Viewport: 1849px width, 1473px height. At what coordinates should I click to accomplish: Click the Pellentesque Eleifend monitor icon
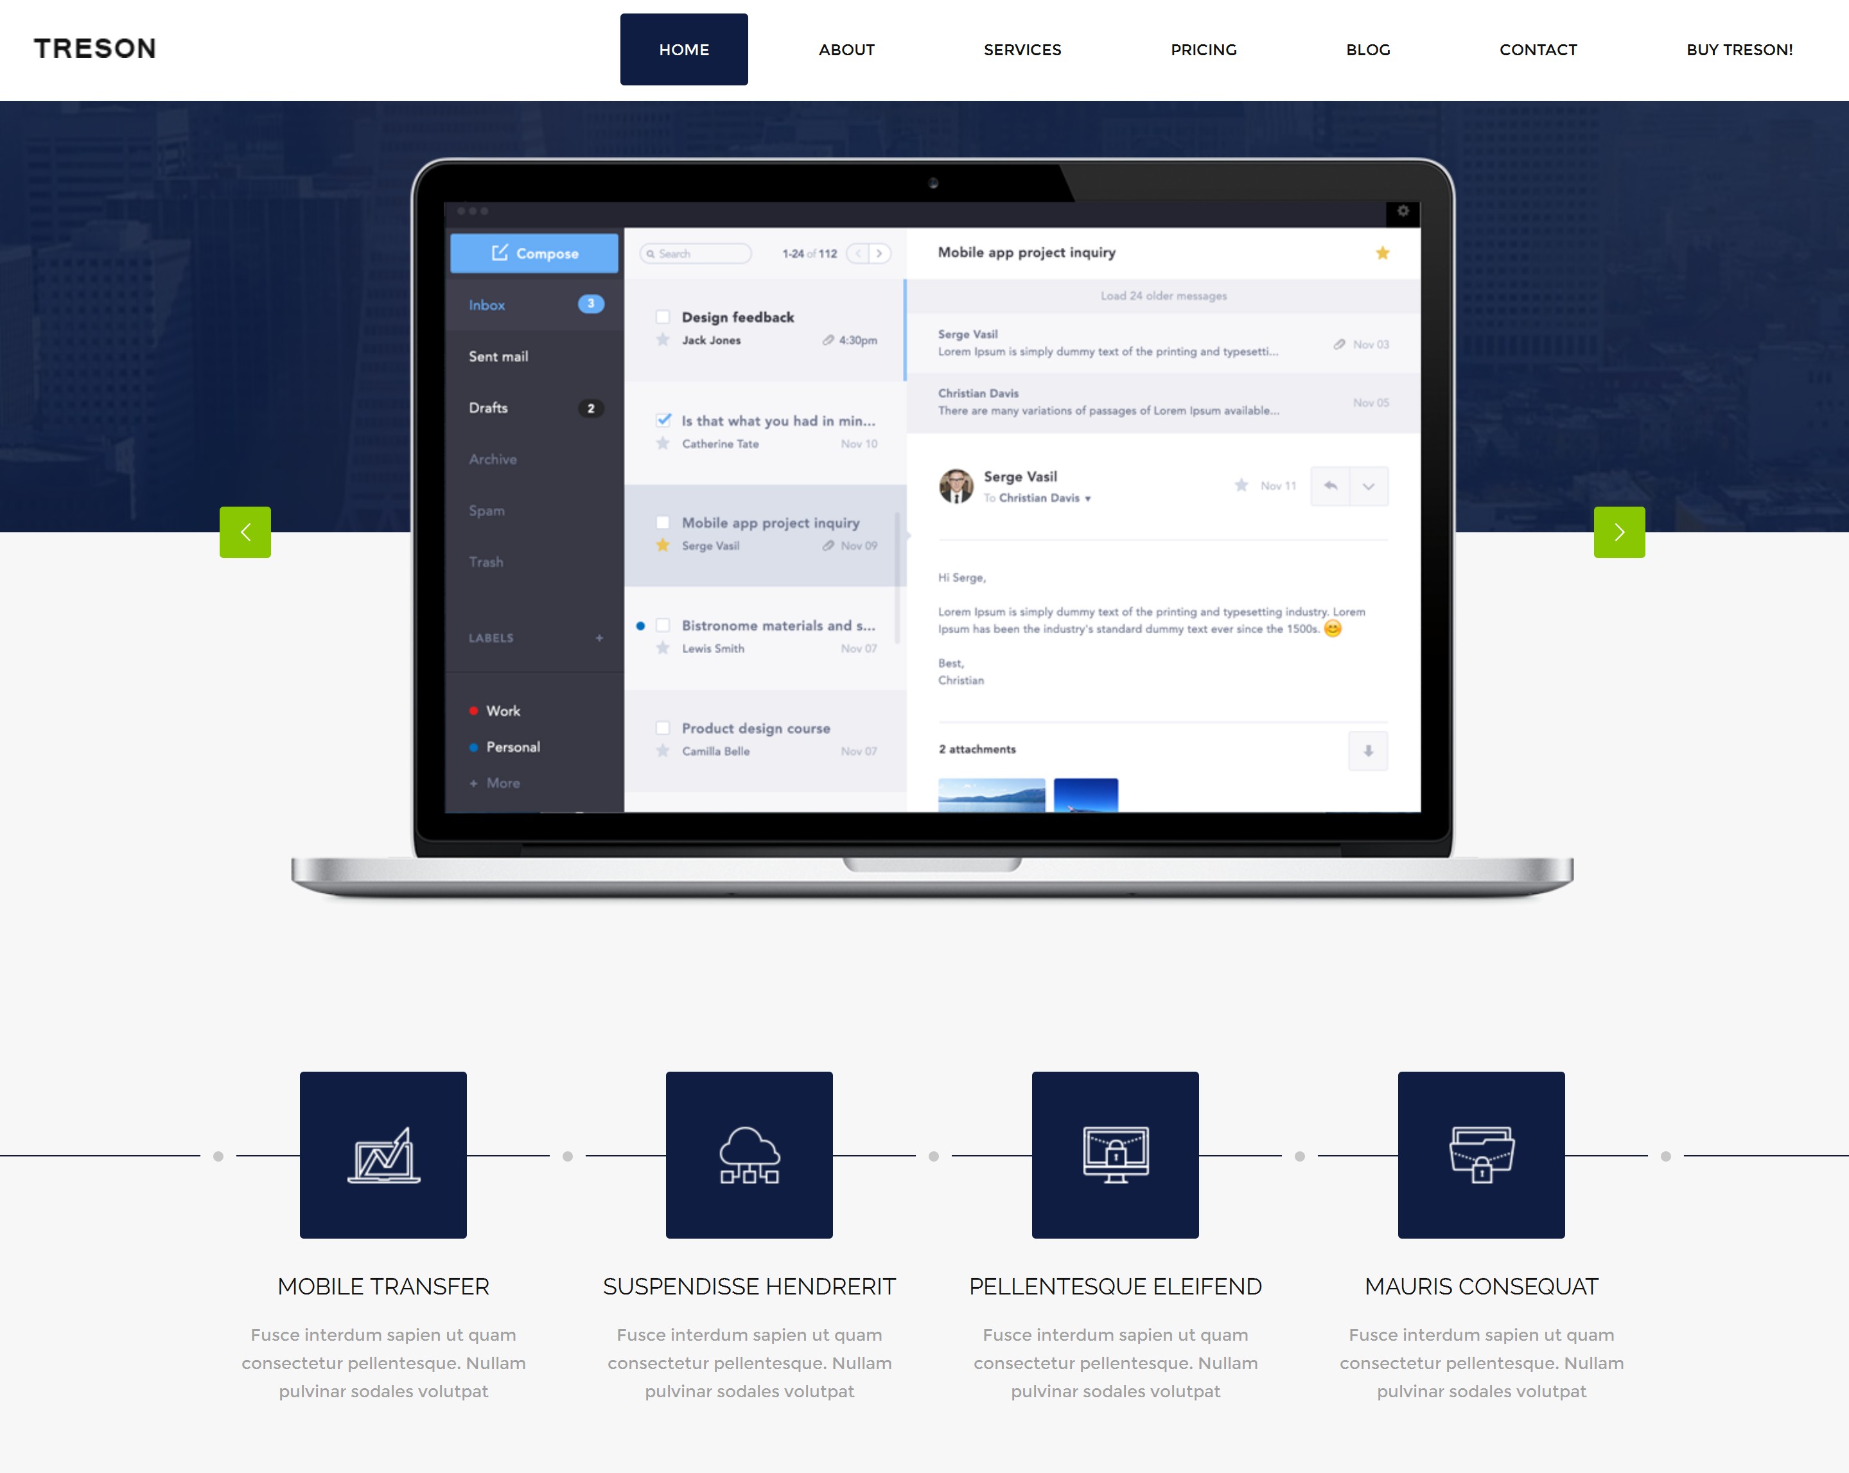(1116, 1156)
